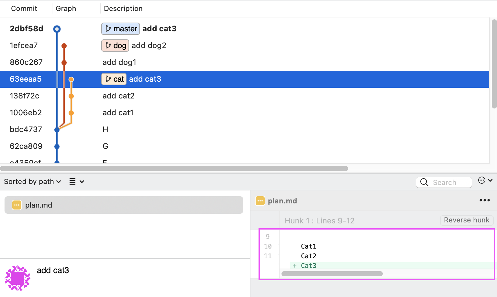Select commit 62ca809 G
Screen dimensions: 497x297
coord(245,146)
